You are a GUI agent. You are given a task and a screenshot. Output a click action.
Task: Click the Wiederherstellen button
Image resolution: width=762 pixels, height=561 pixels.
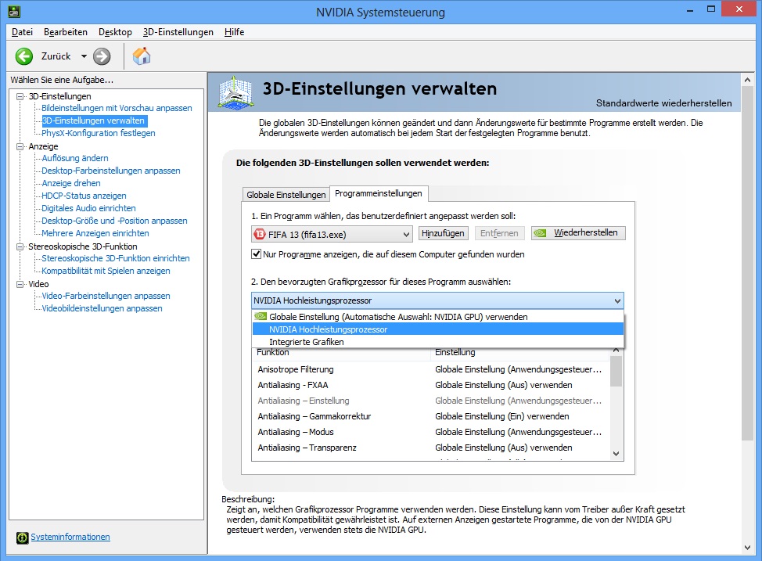[578, 233]
